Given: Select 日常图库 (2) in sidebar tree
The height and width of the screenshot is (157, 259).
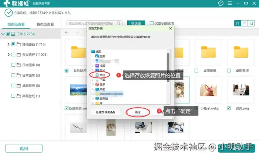Looking at the screenshot, I should coord(31,75).
